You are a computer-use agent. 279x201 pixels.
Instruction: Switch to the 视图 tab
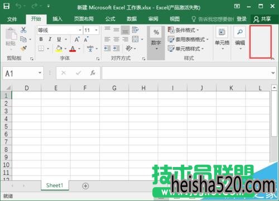pos(175,19)
